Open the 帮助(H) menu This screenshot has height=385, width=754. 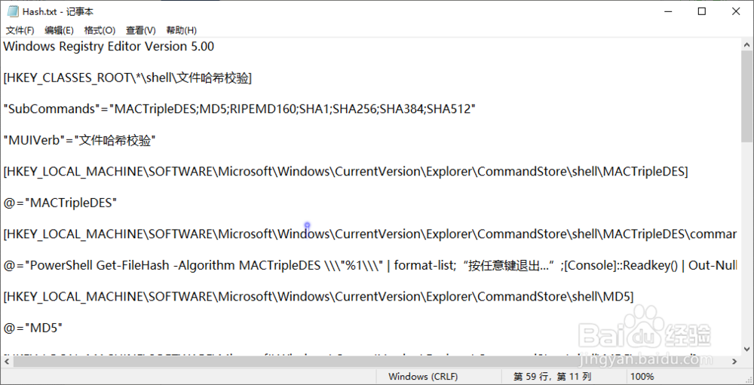pyautogui.click(x=181, y=30)
